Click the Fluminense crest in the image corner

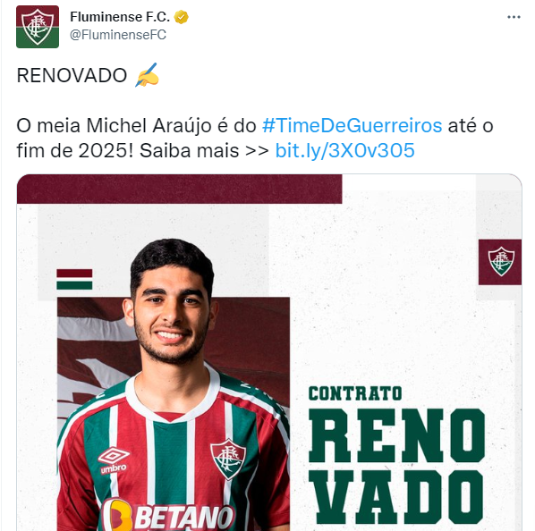[500, 262]
